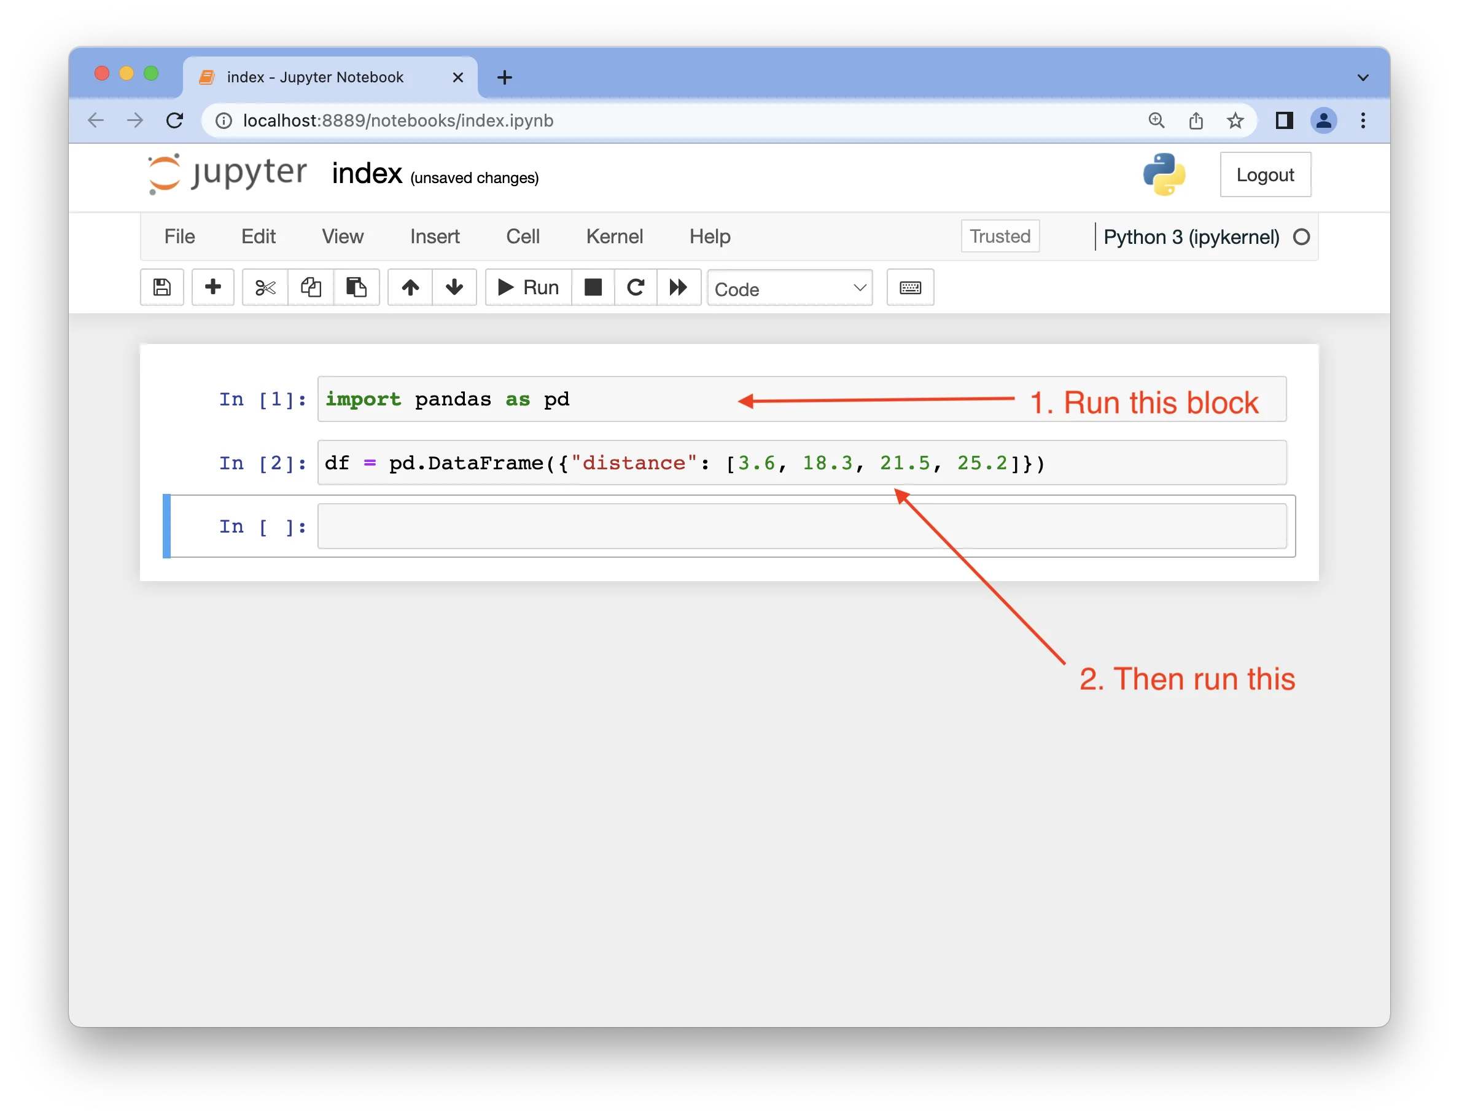Image resolution: width=1459 pixels, height=1118 pixels.
Task: Open command palette via keyboard icon
Action: [909, 287]
